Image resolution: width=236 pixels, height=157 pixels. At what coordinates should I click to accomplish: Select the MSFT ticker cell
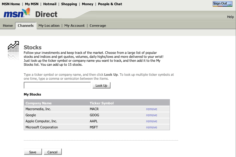pos(94,127)
